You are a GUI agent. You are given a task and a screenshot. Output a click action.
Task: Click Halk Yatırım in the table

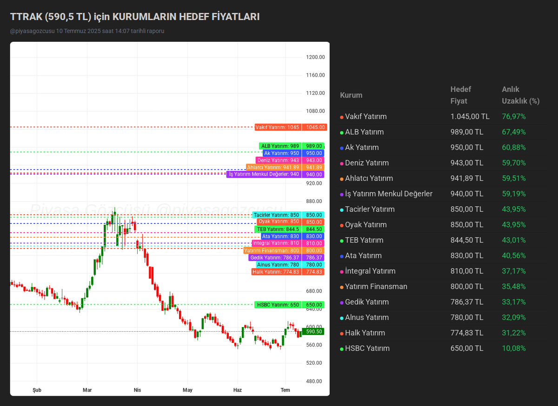click(365, 333)
